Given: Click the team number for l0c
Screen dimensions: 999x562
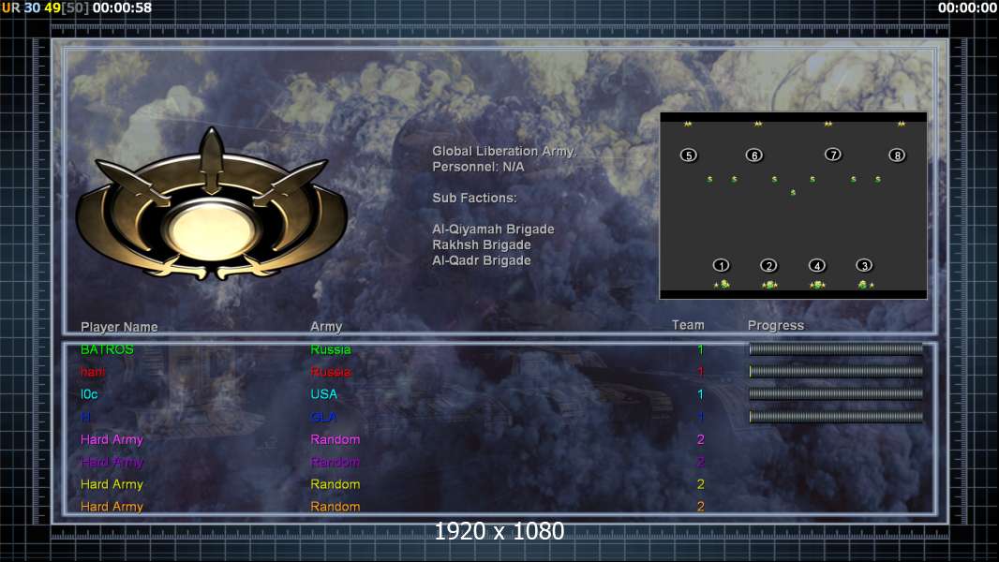Looking at the screenshot, I should (x=700, y=394).
